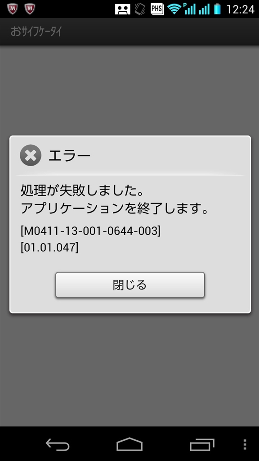Tap the home navigation icon
259x461 pixels.
click(x=129, y=444)
